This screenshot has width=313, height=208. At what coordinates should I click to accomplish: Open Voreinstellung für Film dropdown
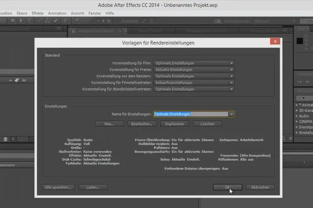click(194, 63)
